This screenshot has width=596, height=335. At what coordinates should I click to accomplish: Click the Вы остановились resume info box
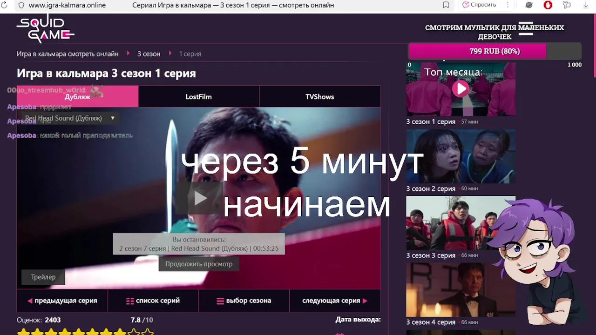point(199,244)
